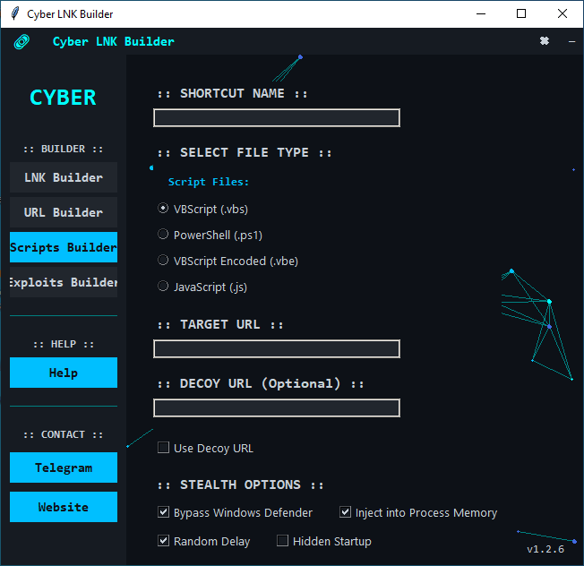Open the LNK Builder section
This screenshot has width=584, height=566.
click(x=64, y=177)
